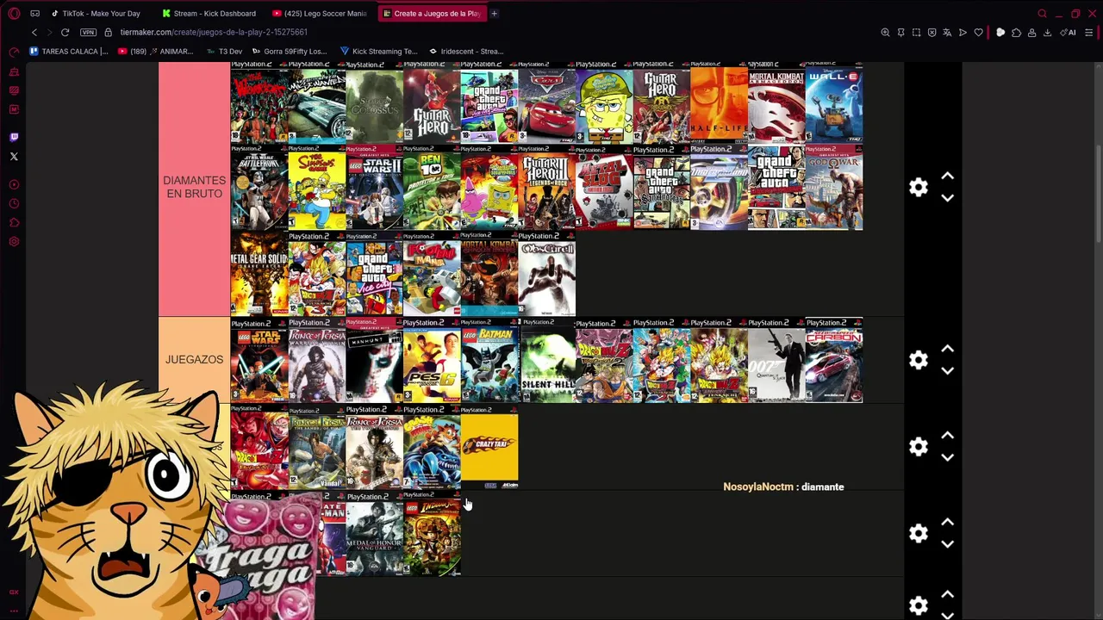The image size is (1103, 620).
Task: Click the flow send arrow icon in toolbar
Action: pos(963,33)
